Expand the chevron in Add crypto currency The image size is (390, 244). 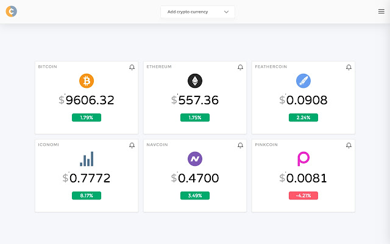(226, 12)
